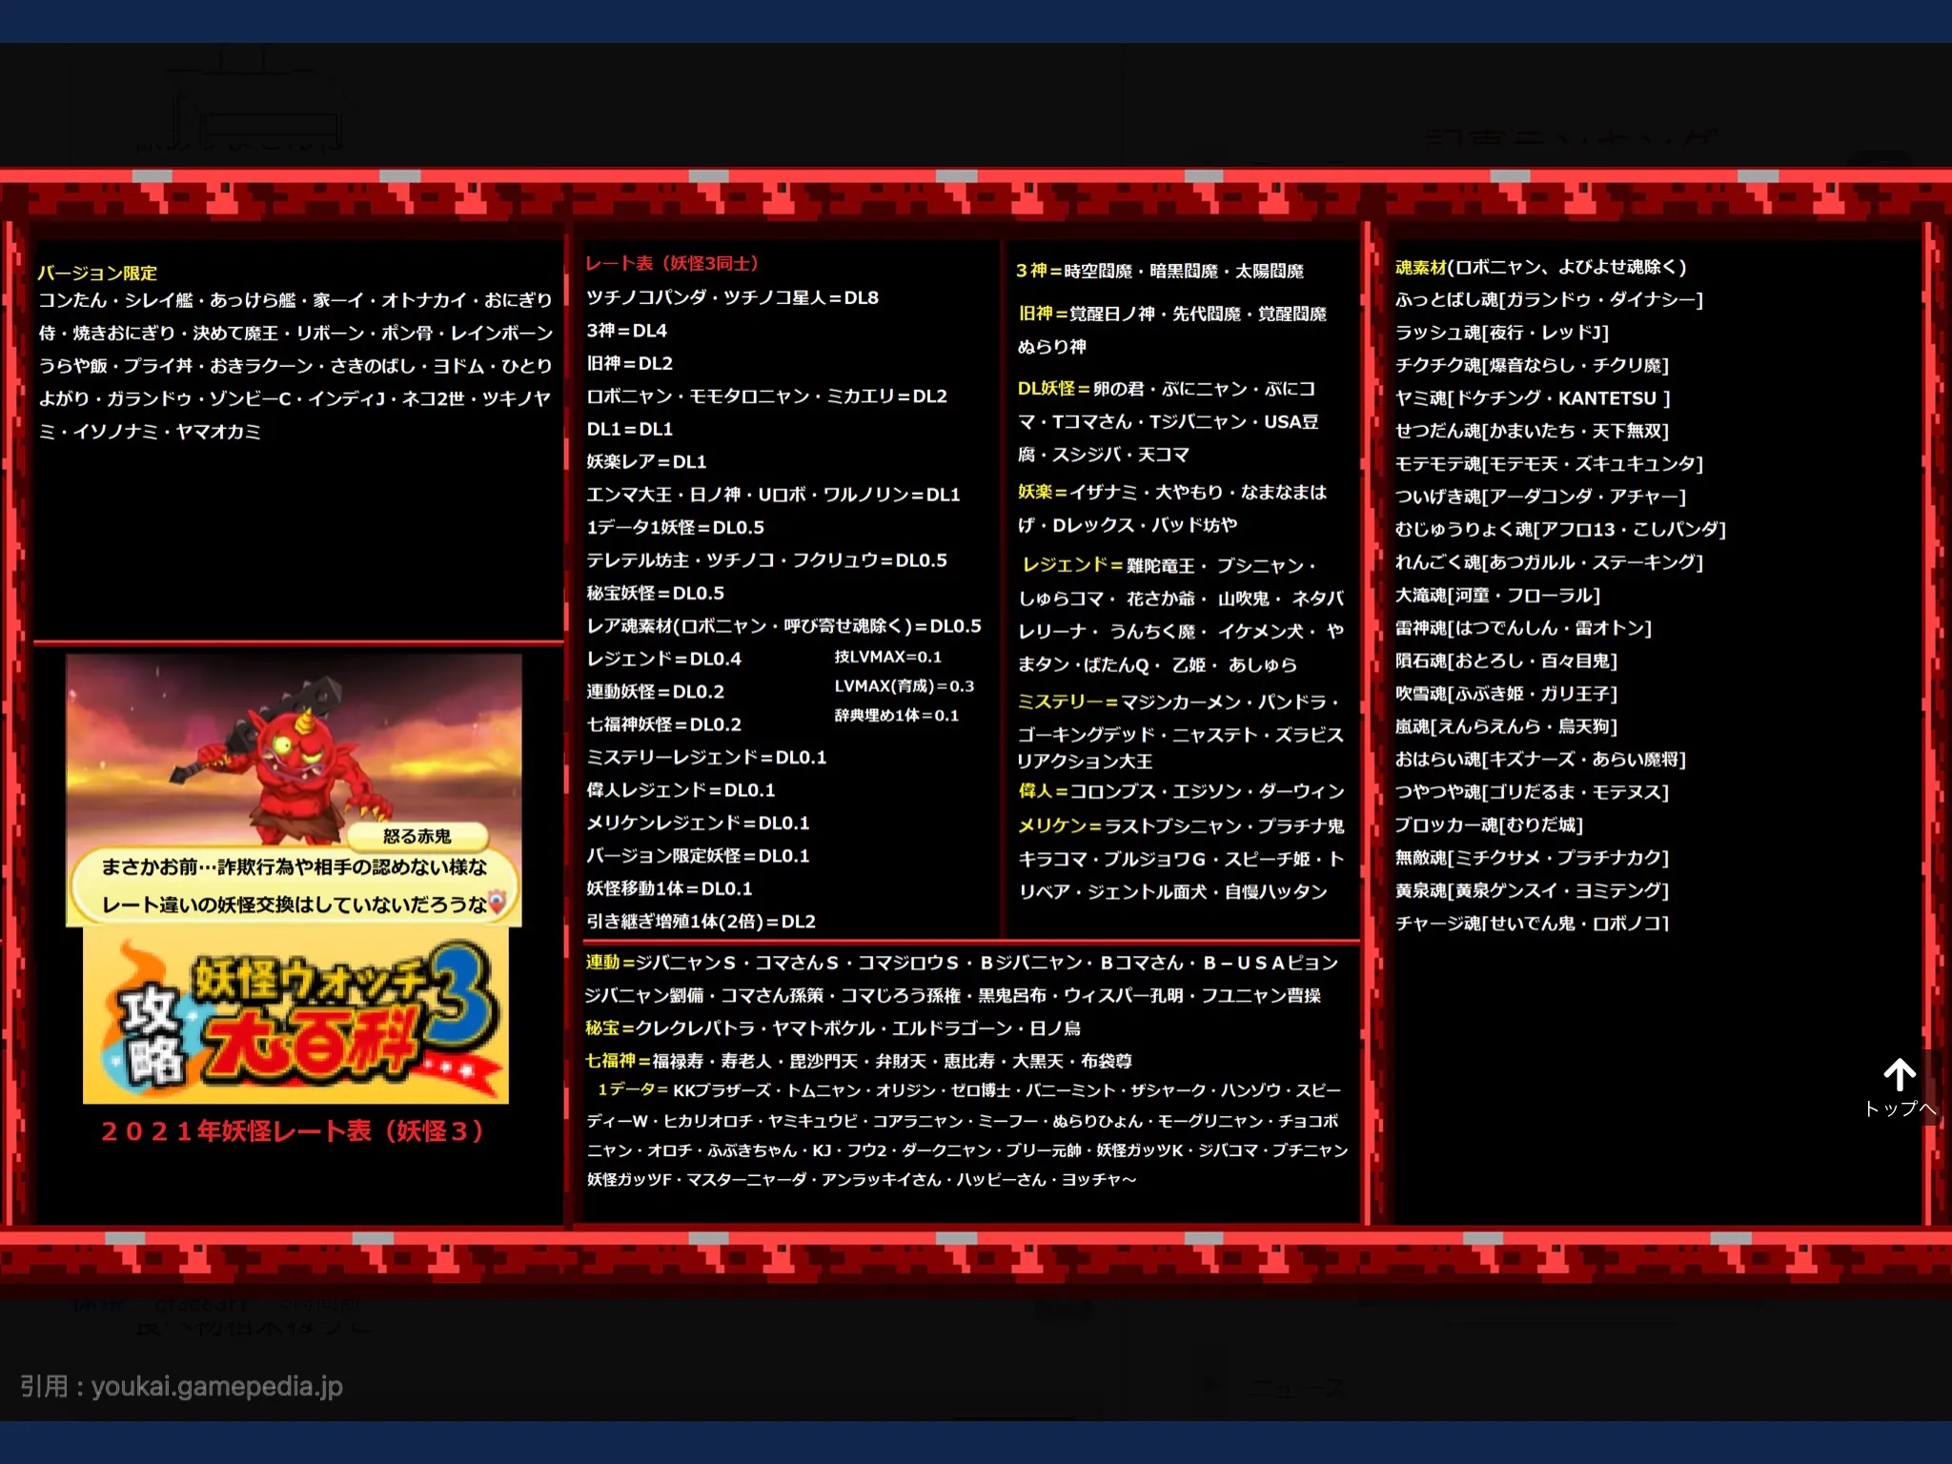Click the ヤミ魂[ドケチング・KANTETSU] line
Viewport: 1952px width, 1464px height.
pyautogui.click(x=1533, y=398)
